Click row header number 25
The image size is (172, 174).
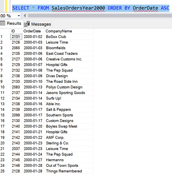(x=5, y=171)
